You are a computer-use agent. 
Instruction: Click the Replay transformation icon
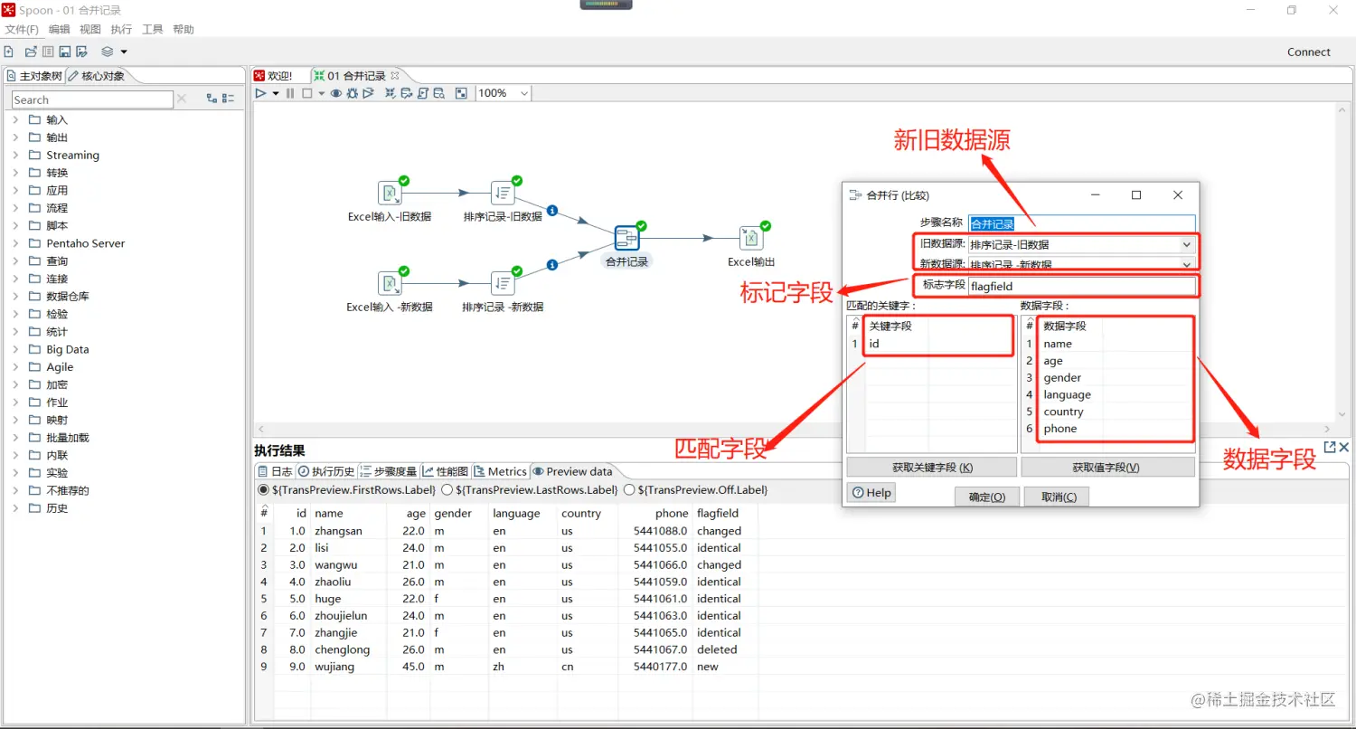[x=368, y=93]
